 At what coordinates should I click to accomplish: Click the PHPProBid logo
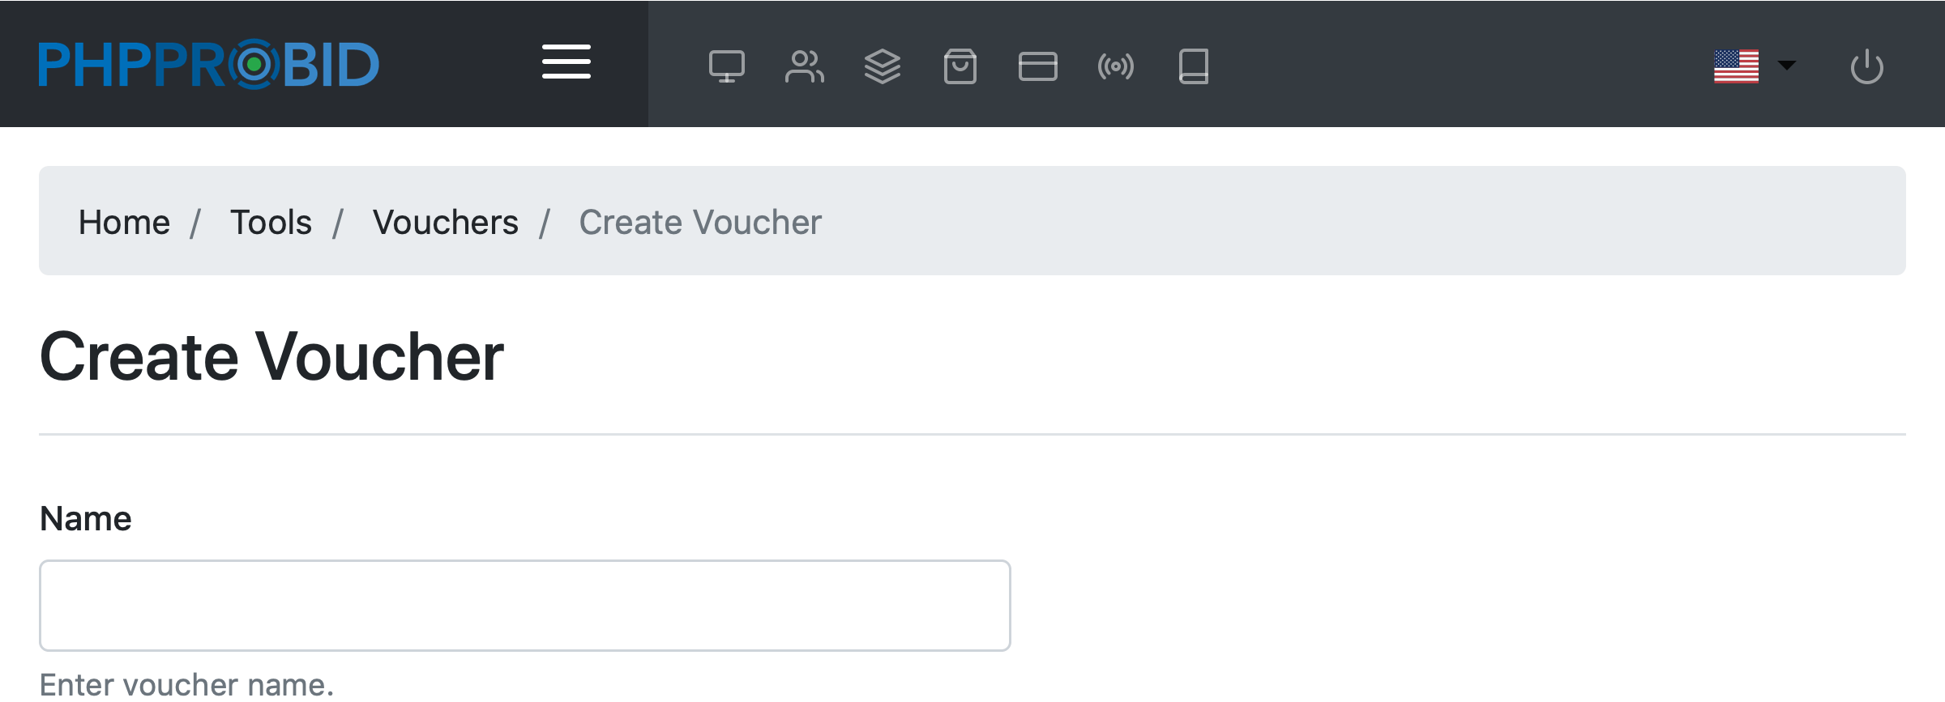click(209, 65)
